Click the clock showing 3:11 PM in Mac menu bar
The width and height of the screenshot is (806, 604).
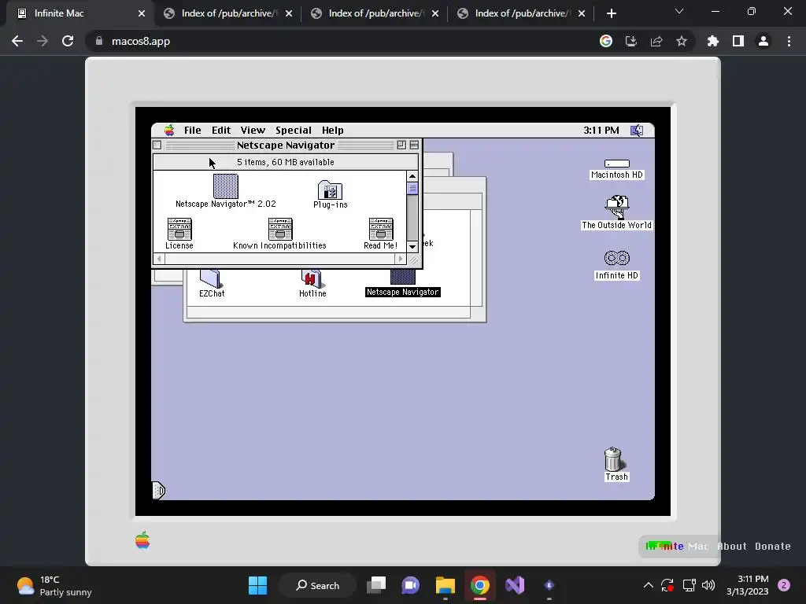[601, 131]
